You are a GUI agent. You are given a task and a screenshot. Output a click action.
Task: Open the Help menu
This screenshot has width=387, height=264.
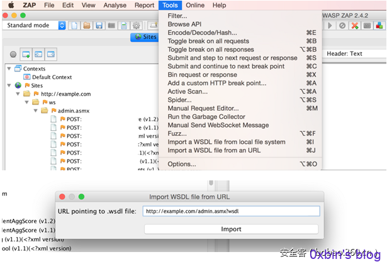[x=219, y=5]
